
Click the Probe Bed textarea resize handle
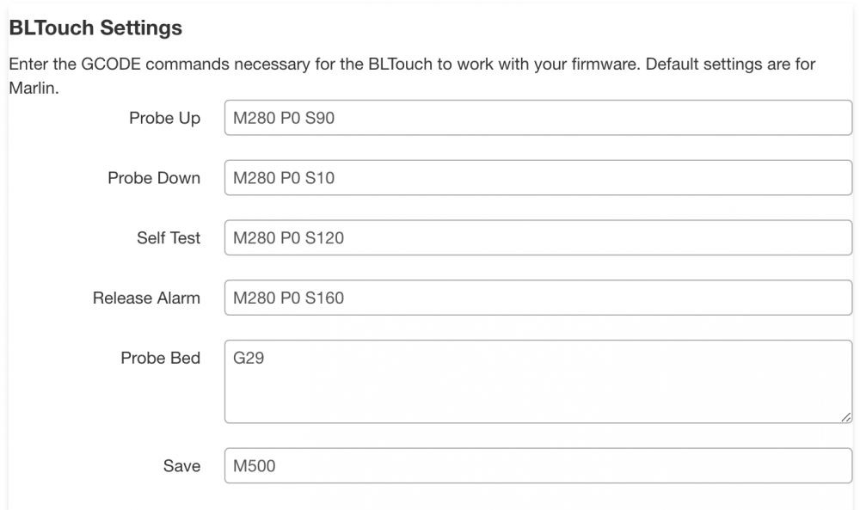click(845, 416)
